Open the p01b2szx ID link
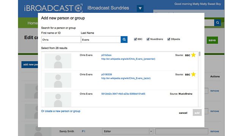Viewport: 243px width, 136px height. click(x=106, y=55)
